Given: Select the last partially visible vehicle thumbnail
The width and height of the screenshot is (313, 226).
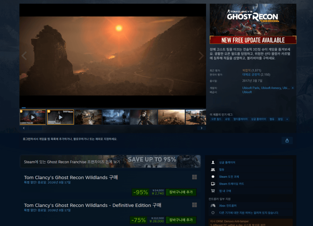Looking at the screenshot, I should point(196,117).
